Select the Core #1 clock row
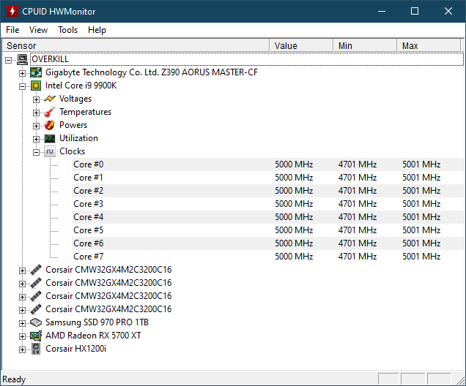 click(267, 178)
